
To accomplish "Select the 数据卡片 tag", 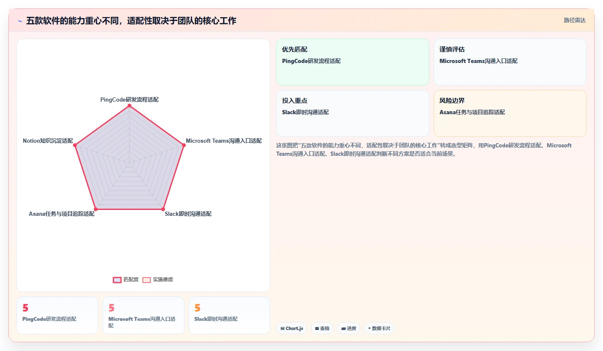I will (x=379, y=328).
